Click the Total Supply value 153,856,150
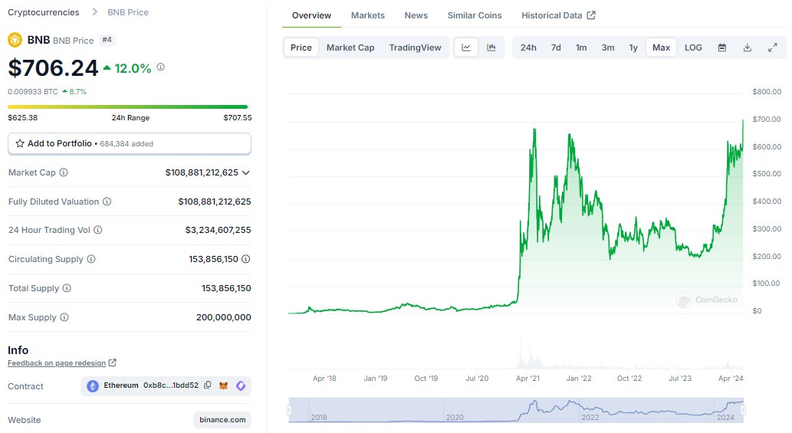Screen dimensions: 792x433 [226, 288]
